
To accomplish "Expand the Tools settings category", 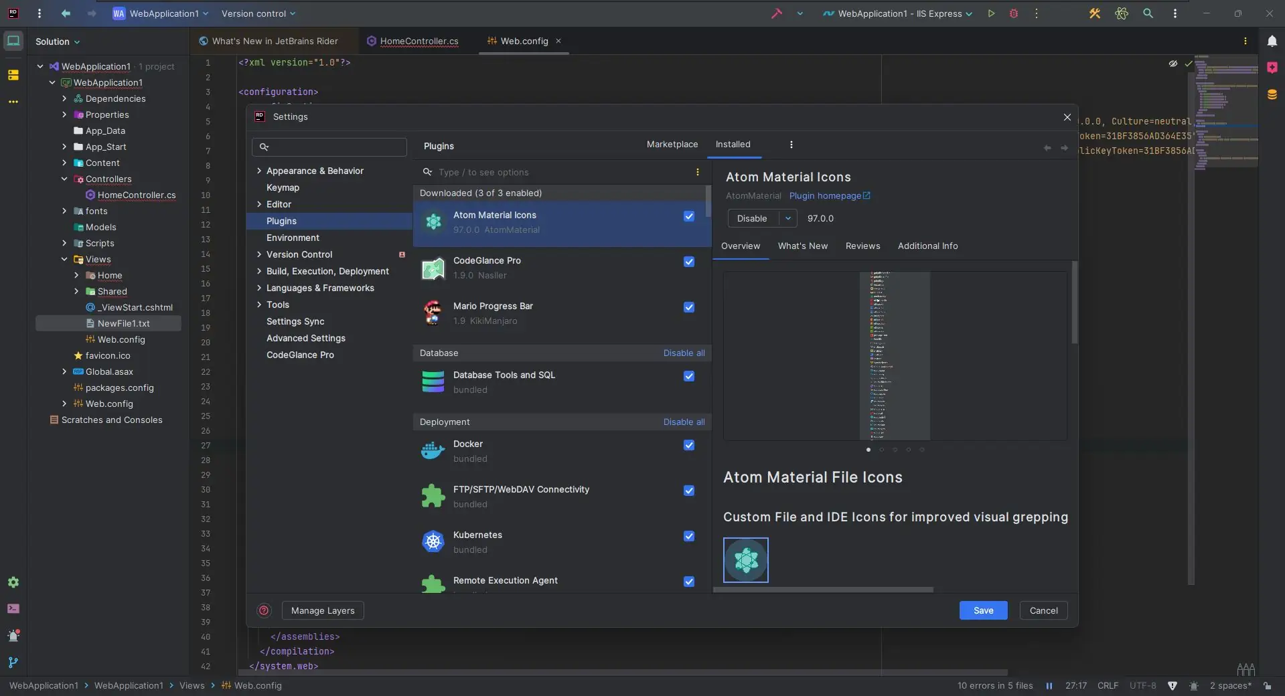I will click(x=259, y=305).
